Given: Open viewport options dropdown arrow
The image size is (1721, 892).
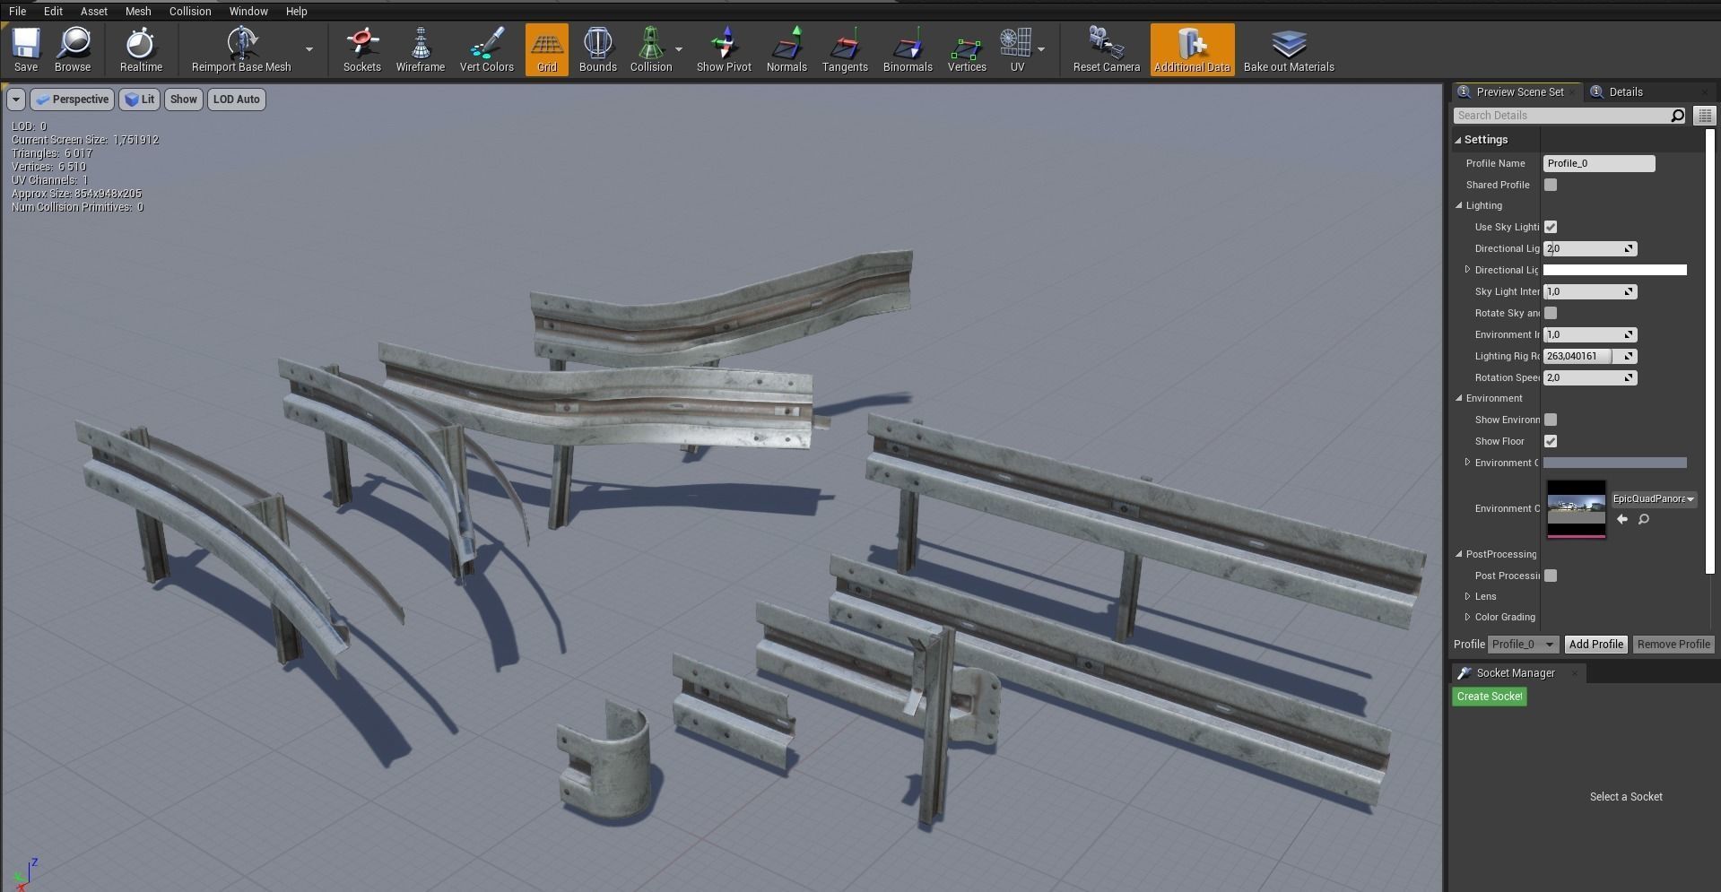Looking at the screenshot, I should tap(16, 100).
